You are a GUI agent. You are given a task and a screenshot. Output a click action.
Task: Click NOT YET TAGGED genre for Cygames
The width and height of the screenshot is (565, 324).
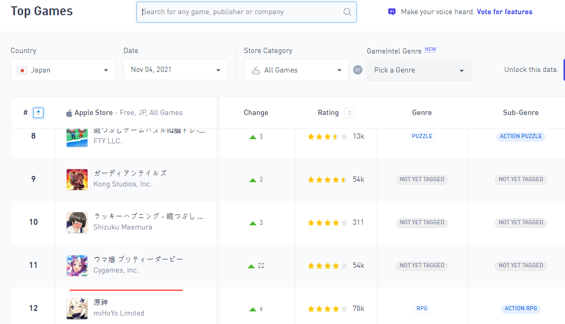click(422, 266)
